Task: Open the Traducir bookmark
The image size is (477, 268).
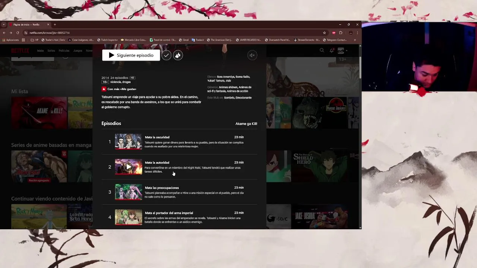Action: click(198, 40)
